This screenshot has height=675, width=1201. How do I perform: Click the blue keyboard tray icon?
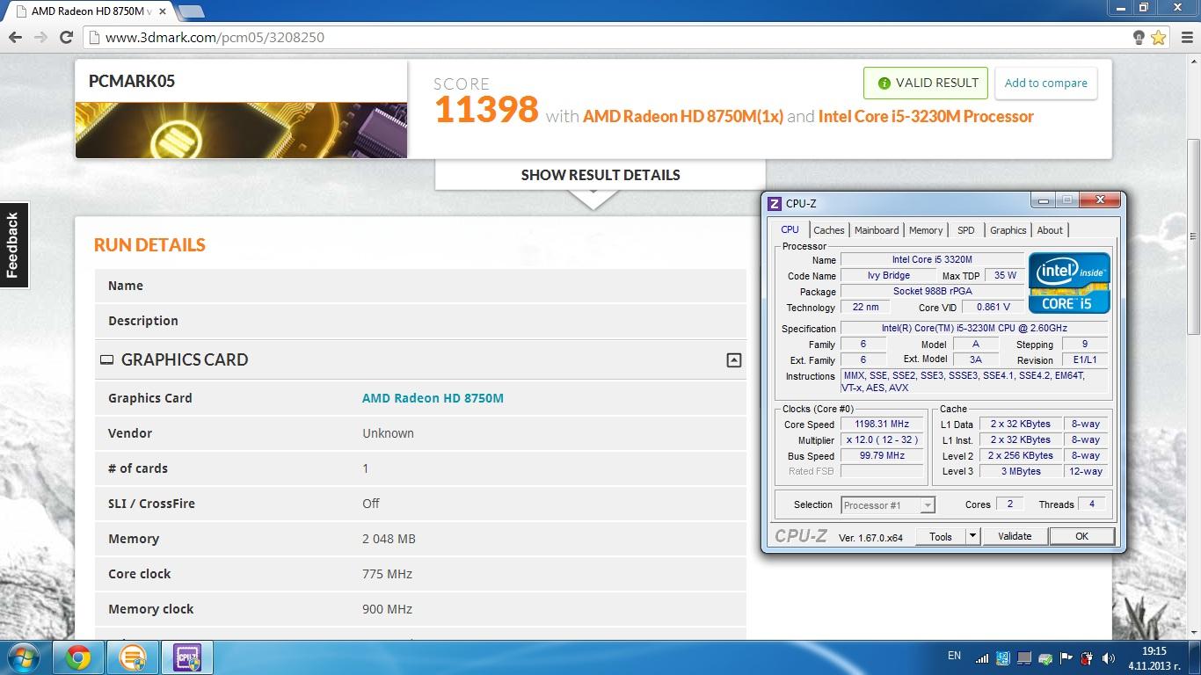click(x=1003, y=657)
